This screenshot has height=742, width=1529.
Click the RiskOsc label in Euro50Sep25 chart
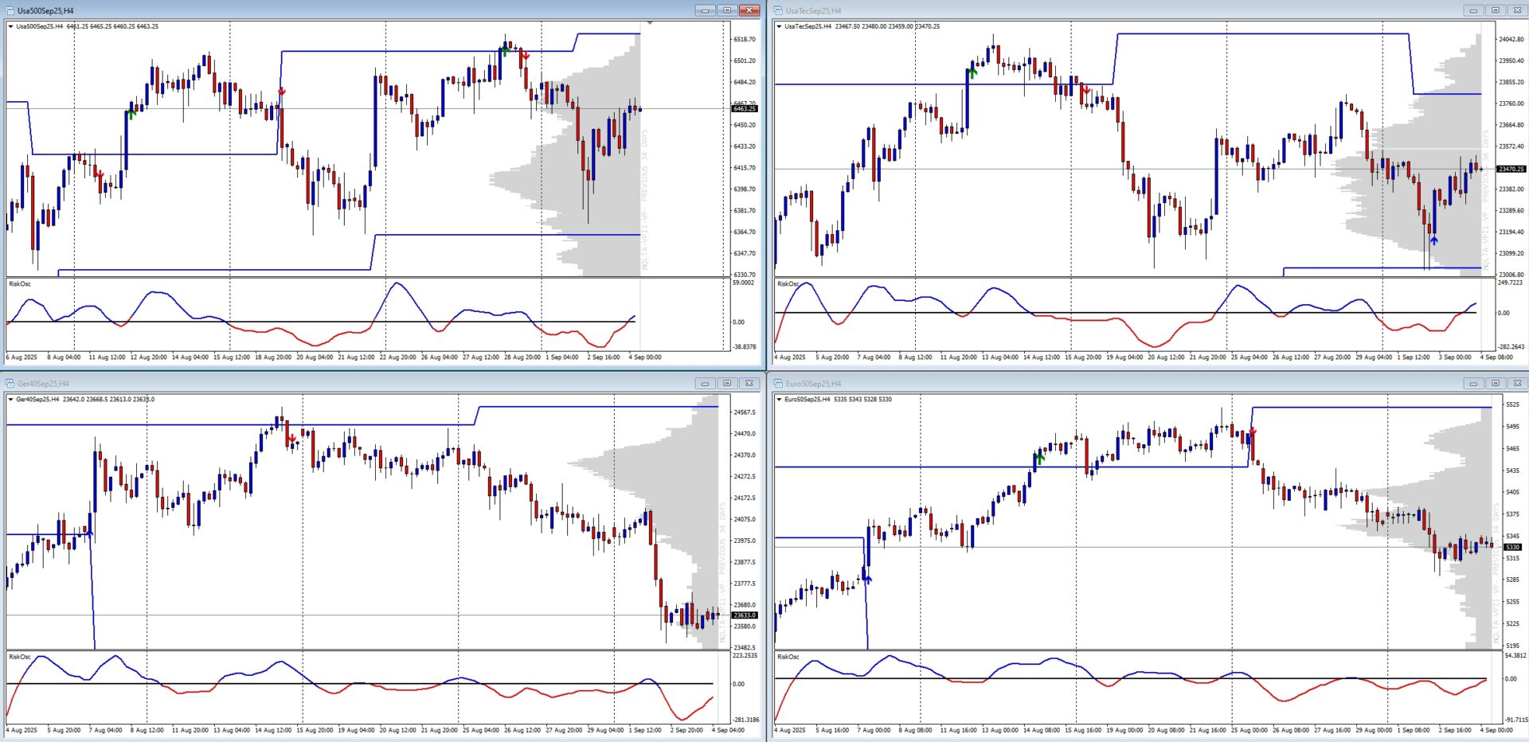pyautogui.click(x=788, y=657)
